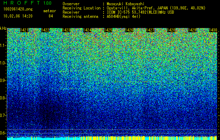Click the 1.1 frequency axis label
This screenshot has width=220, height=140.
pyautogui.click(x=3, y=45)
